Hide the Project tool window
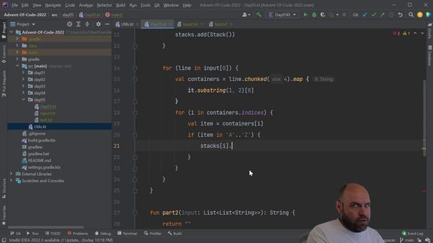 click(107, 24)
